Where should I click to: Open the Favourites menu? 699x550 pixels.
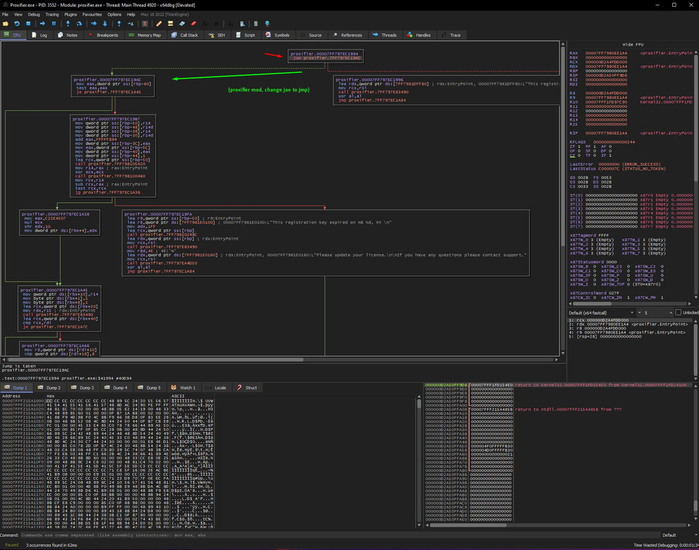[x=92, y=14]
